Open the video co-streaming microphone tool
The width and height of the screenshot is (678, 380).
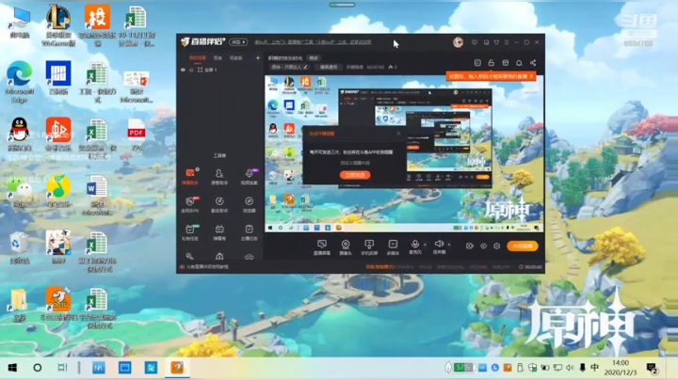click(x=249, y=176)
